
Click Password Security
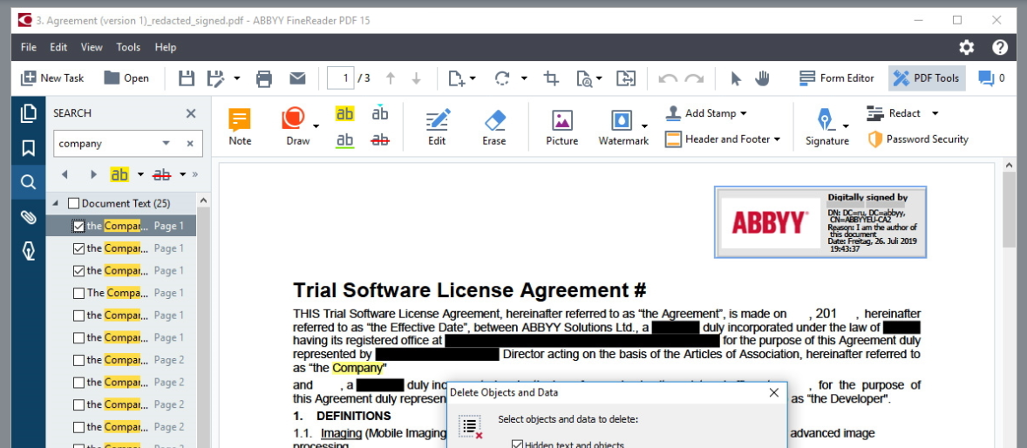tap(918, 139)
